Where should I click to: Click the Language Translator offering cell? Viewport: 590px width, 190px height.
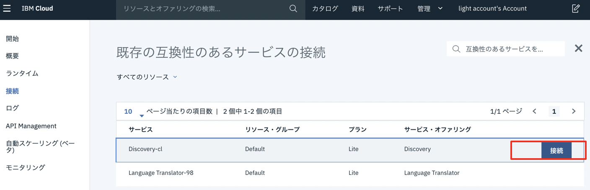point(432,173)
